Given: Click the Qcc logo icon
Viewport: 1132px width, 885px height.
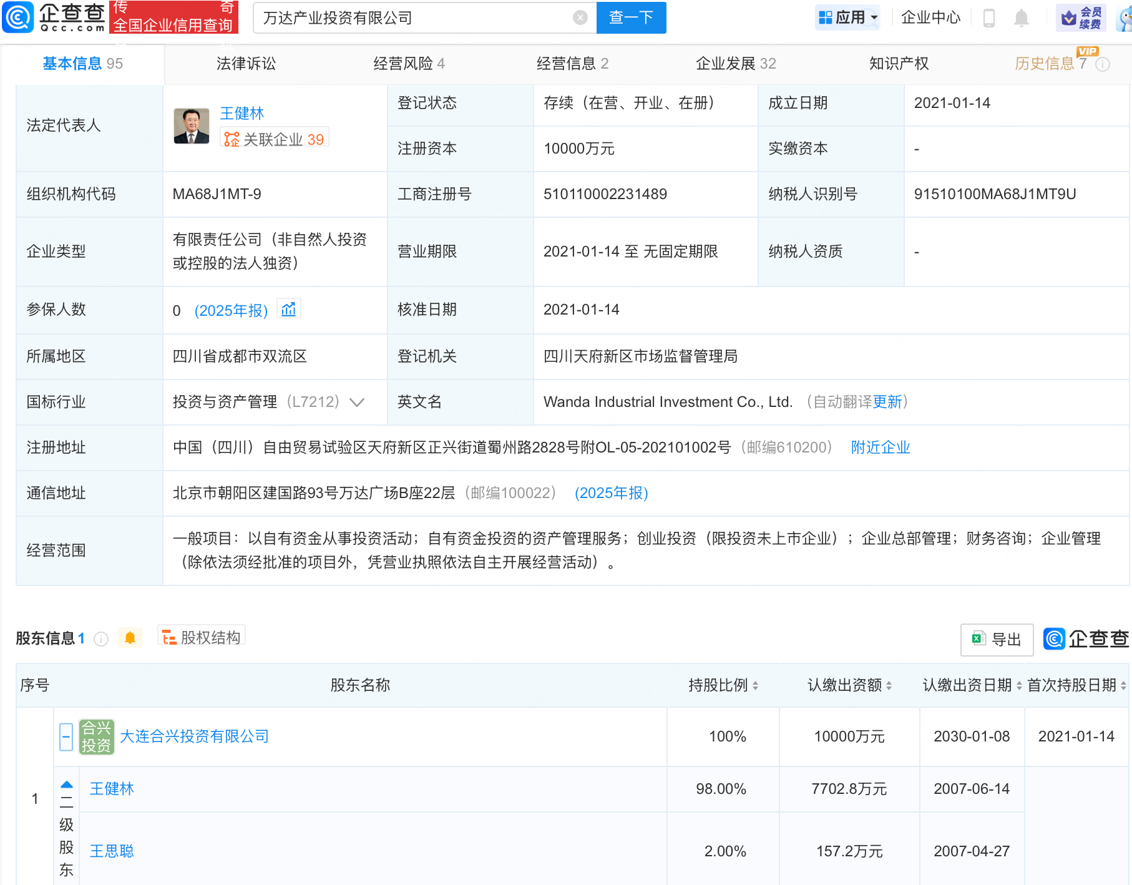Looking at the screenshot, I should (x=17, y=17).
